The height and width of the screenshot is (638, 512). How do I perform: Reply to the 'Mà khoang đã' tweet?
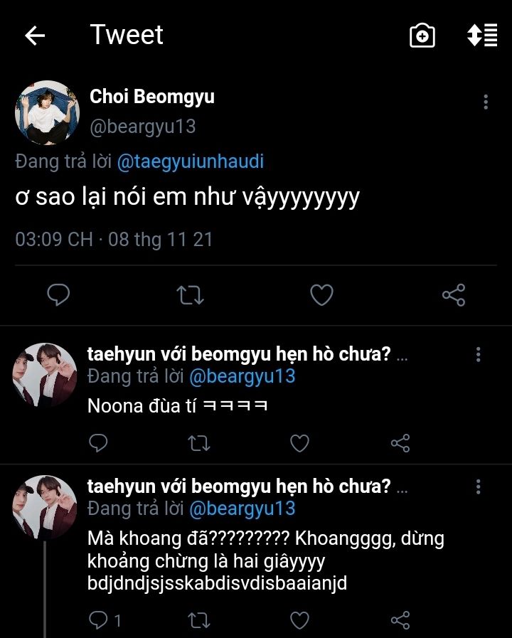pos(98,620)
